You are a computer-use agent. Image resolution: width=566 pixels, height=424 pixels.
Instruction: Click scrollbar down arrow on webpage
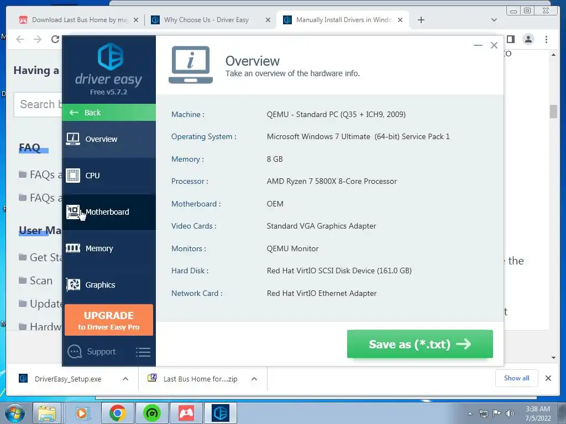pyautogui.click(x=553, y=358)
